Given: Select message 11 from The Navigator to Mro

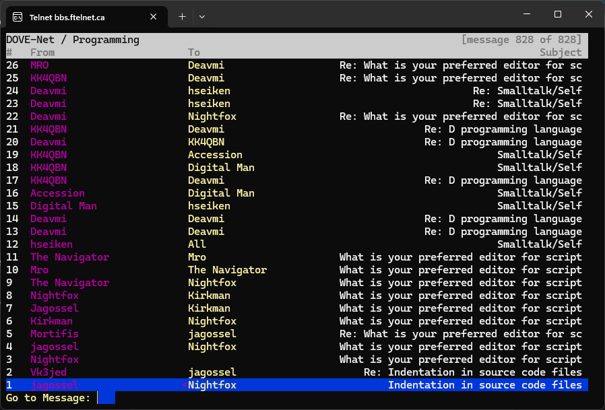Looking at the screenshot, I should pyautogui.click(x=296, y=257).
